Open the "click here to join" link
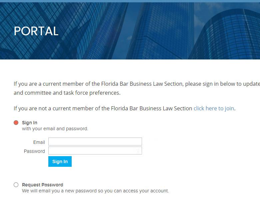Viewport: 260px width, 207px height. [x=214, y=108]
